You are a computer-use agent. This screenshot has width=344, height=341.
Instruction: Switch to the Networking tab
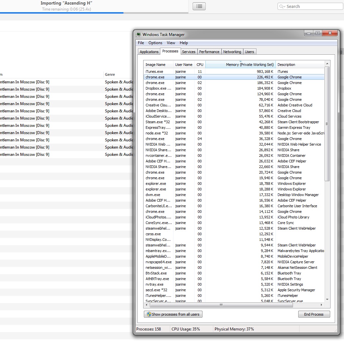pos(232,52)
